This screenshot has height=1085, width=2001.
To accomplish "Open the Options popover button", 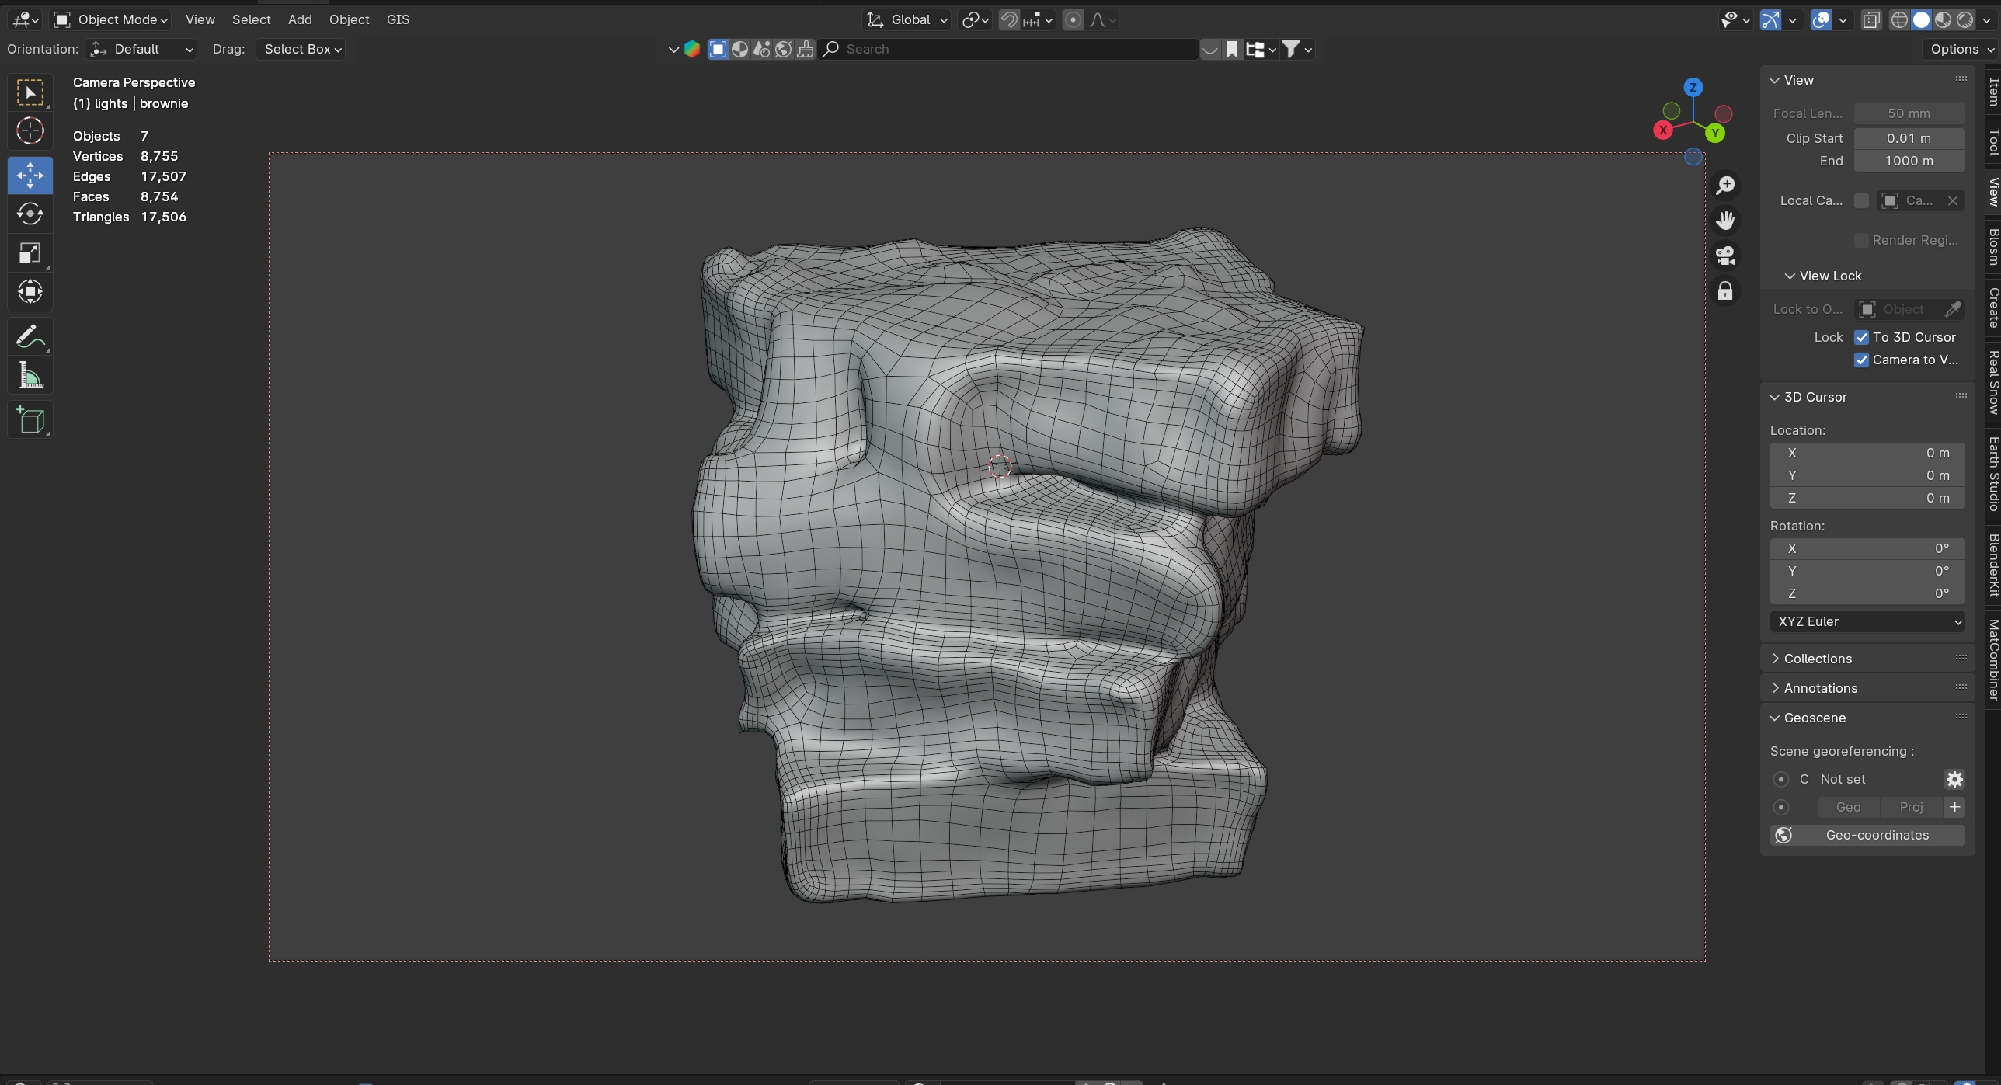I will pyautogui.click(x=1961, y=49).
